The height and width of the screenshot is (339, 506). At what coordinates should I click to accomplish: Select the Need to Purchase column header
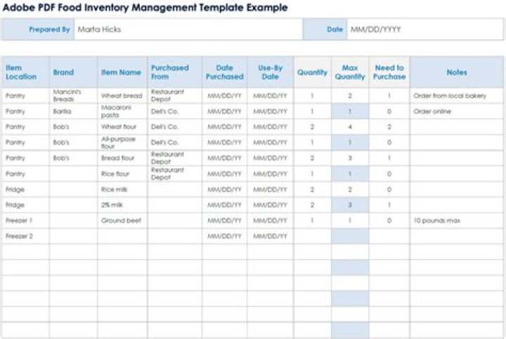[x=389, y=72]
